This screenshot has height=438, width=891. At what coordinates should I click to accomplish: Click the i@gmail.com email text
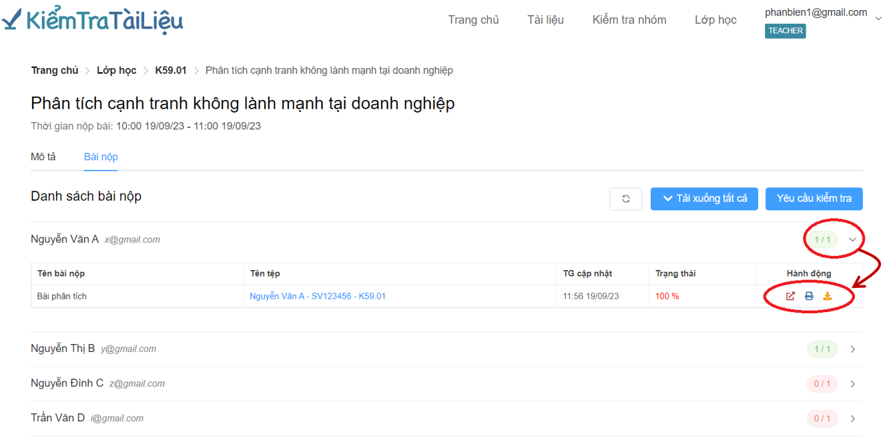(x=117, y=419)
